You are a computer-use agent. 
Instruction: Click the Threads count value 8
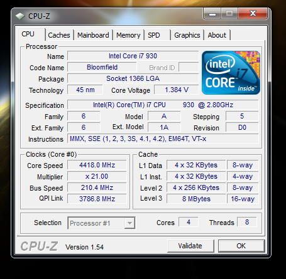(247, 222)
